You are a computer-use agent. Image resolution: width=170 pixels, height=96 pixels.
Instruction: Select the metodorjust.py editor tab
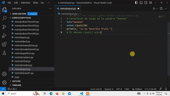point(68,9)
